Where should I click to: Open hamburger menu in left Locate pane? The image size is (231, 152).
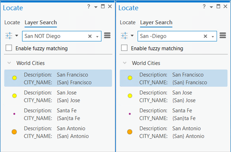click(x=107, y=36)
